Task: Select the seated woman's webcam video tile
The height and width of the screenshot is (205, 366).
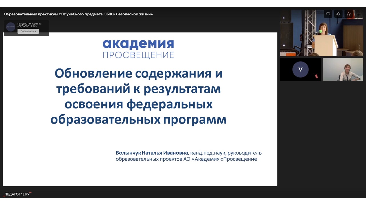Action: click(343, 69)
